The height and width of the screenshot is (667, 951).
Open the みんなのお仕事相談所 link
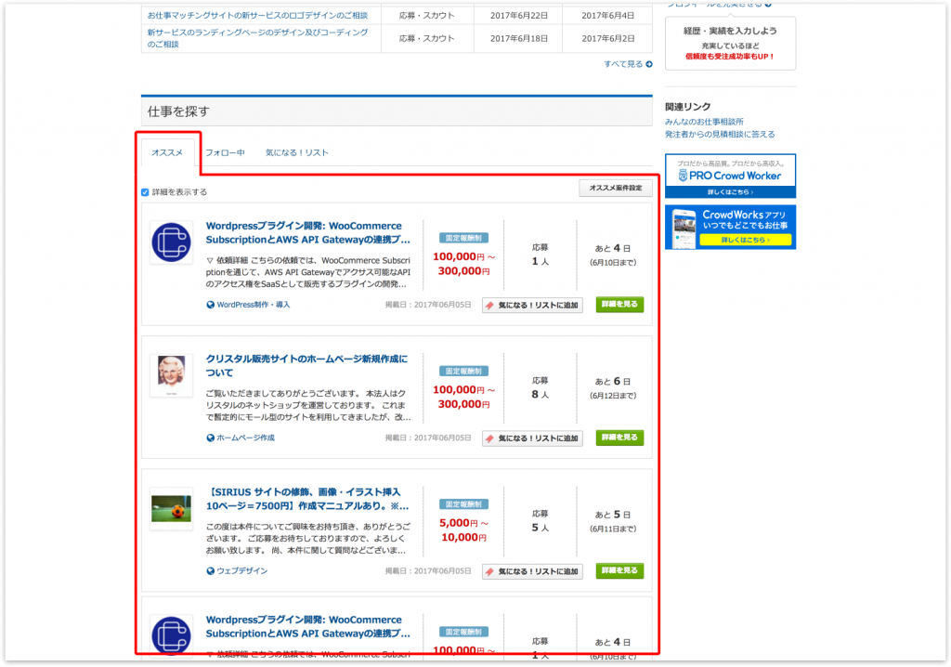coord(703,122)
